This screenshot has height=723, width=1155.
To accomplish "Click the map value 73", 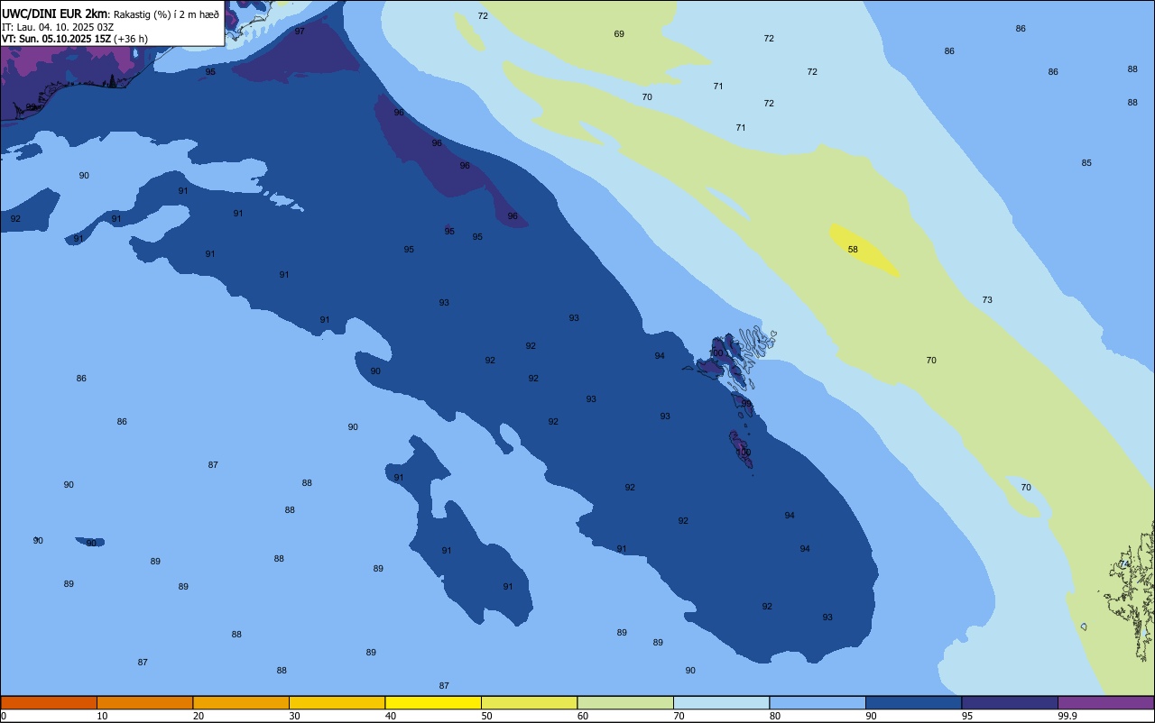I will click(987, 300).
